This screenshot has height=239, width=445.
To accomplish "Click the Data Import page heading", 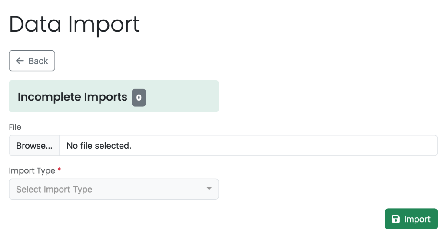I will coord(74,24).
